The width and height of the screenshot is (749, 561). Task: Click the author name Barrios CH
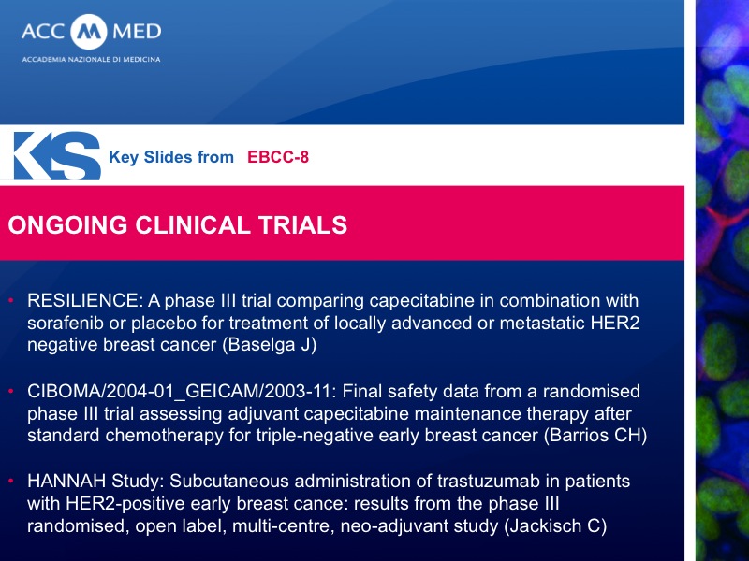click(595, 436)
